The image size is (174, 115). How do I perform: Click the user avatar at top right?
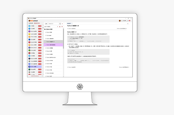119,21
